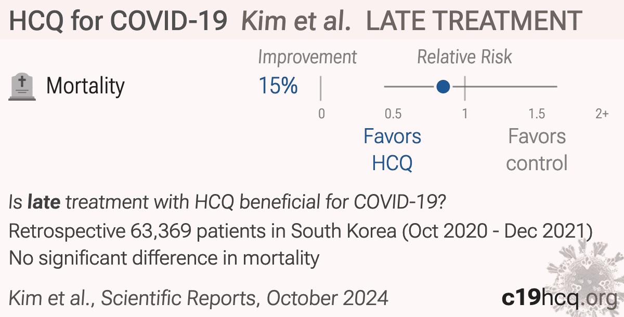Click the confidence interval line right end
Screen dimensions: 624x317
pos(556,87)
